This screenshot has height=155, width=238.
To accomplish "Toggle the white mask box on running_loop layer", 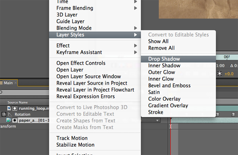I will click(x=15, y=108).
